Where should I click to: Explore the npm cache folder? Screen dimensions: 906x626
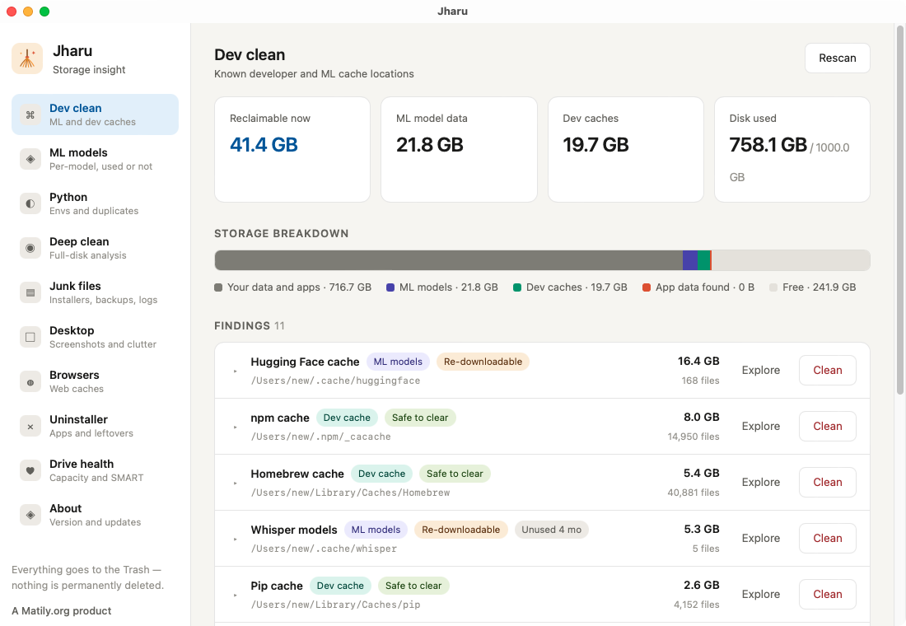(x=760, y=426)
